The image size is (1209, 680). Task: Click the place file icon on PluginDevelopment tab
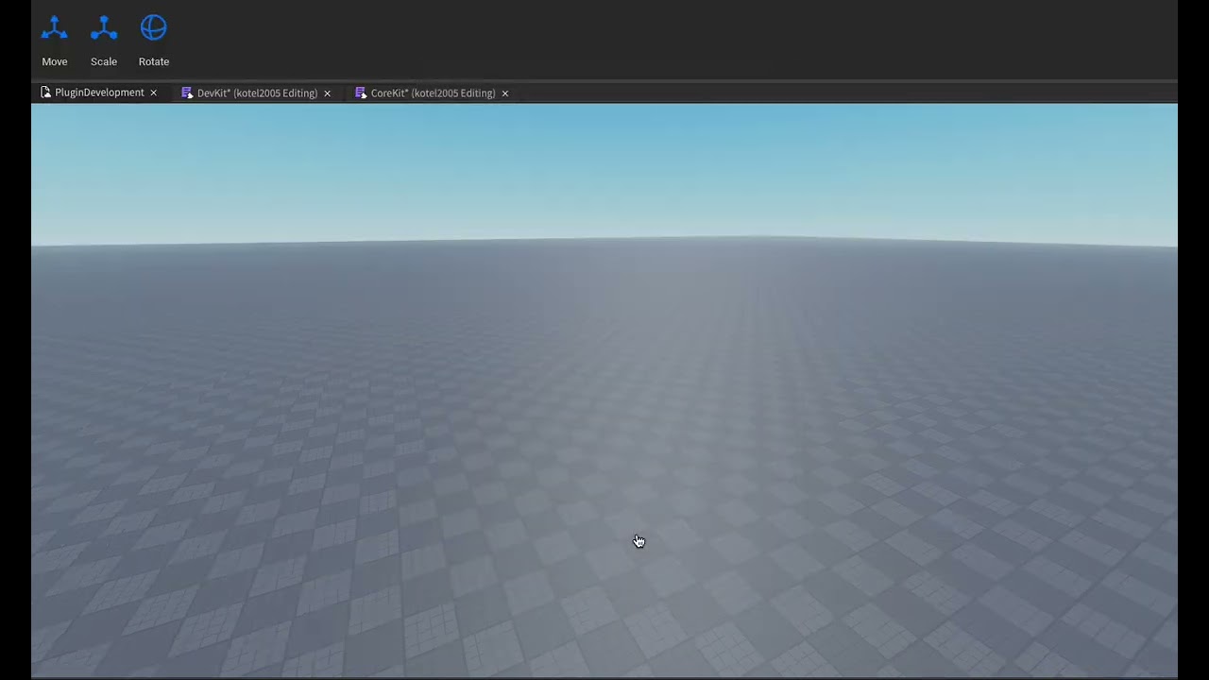(x=45, y=93)
